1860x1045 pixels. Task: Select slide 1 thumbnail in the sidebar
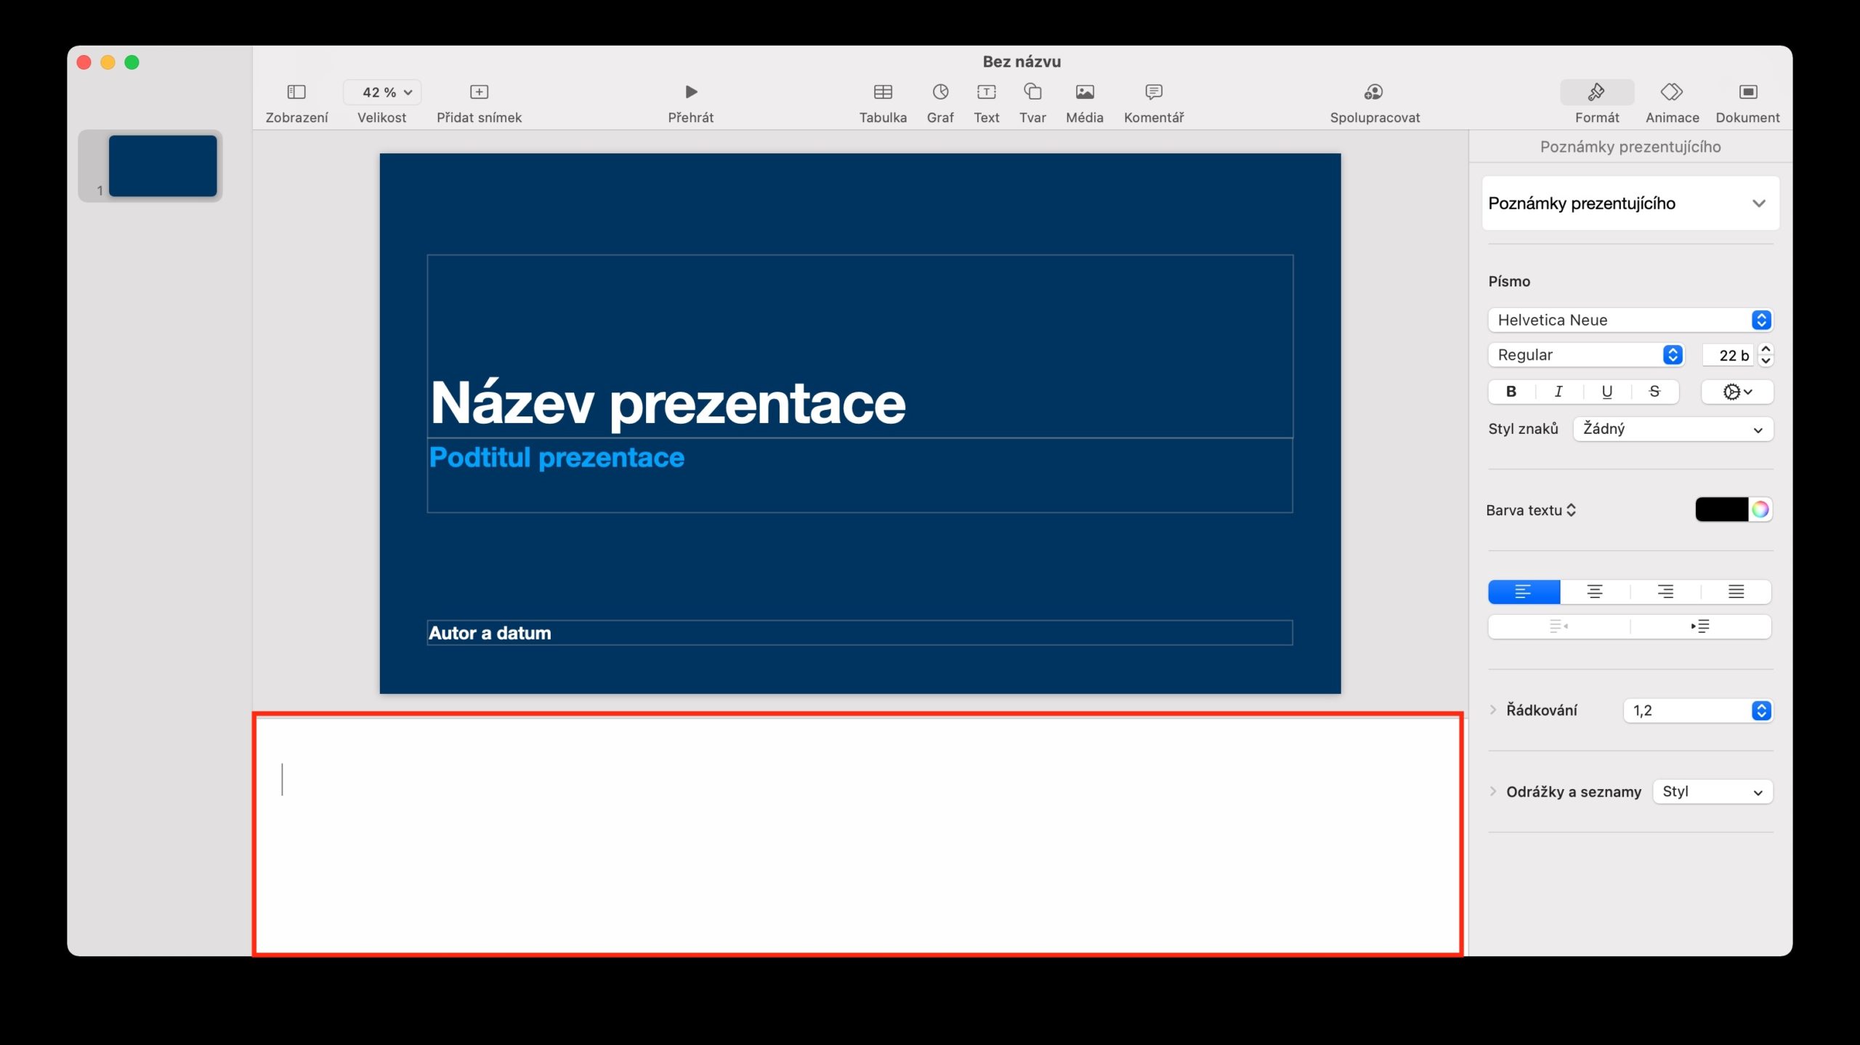coord(162,165)
